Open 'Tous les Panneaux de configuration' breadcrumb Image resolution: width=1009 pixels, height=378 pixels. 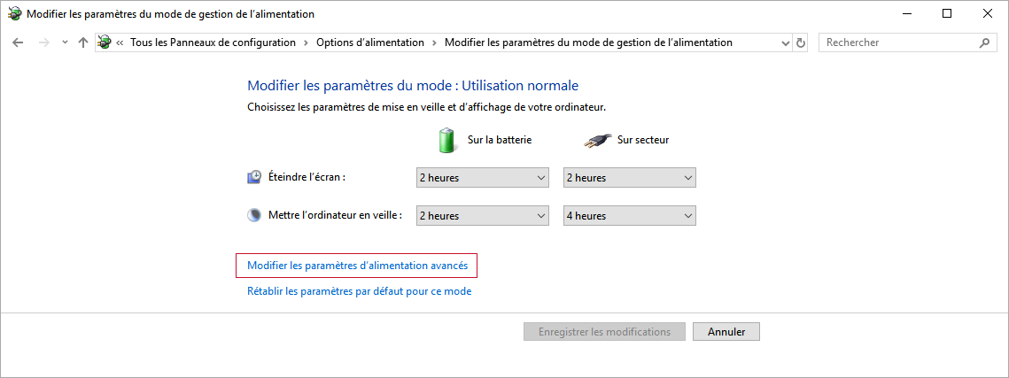(x=213, y=42)
